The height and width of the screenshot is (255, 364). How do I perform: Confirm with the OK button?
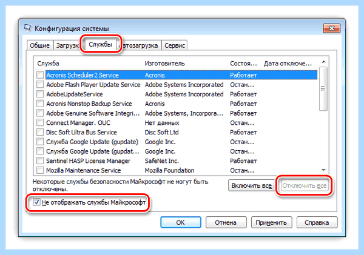pyautogui.click(x=181, y=222)
